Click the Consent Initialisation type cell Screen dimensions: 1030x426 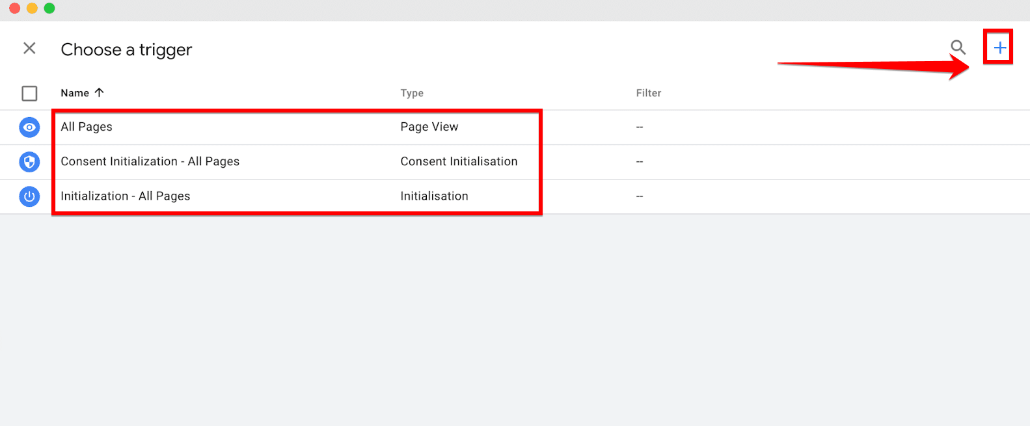[459, 161]
